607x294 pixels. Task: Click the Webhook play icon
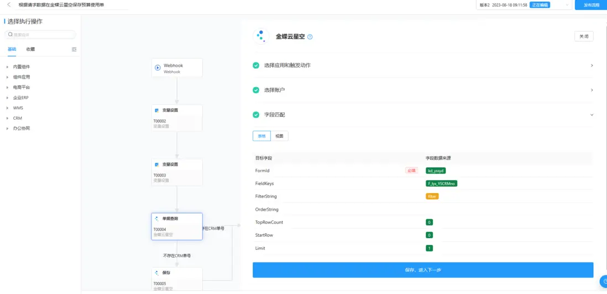pos(158,68)
